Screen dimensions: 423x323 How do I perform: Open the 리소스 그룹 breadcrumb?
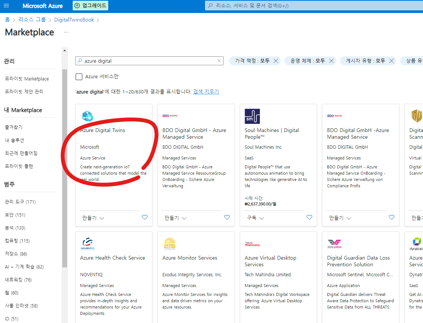point(32,20)
